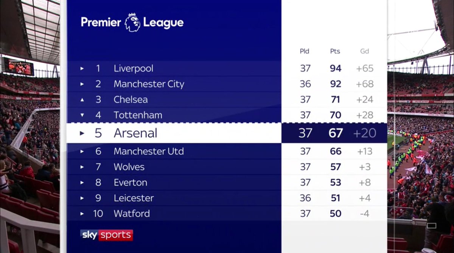Click the arrow next to Wolves' rank
The height and width of the screenshot is (253, 454).
coord(82,167)
